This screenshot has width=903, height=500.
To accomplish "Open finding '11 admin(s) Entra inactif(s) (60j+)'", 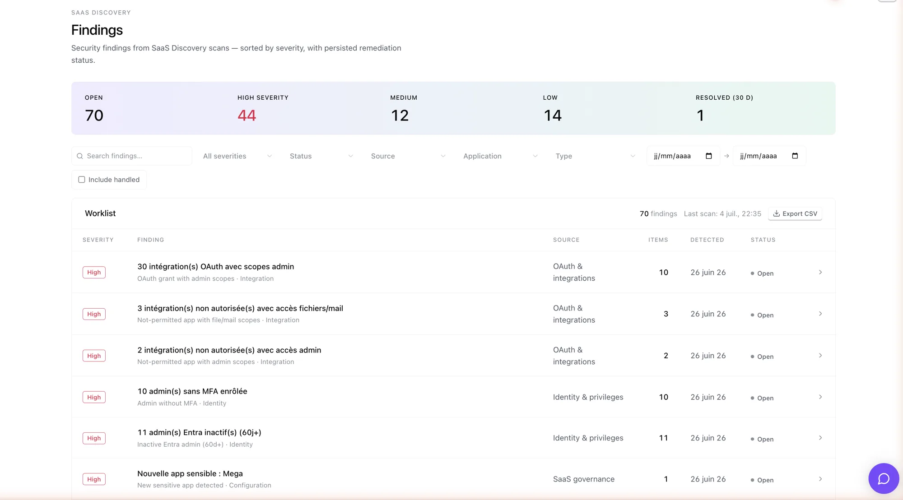I will click(x=199, y=432).
